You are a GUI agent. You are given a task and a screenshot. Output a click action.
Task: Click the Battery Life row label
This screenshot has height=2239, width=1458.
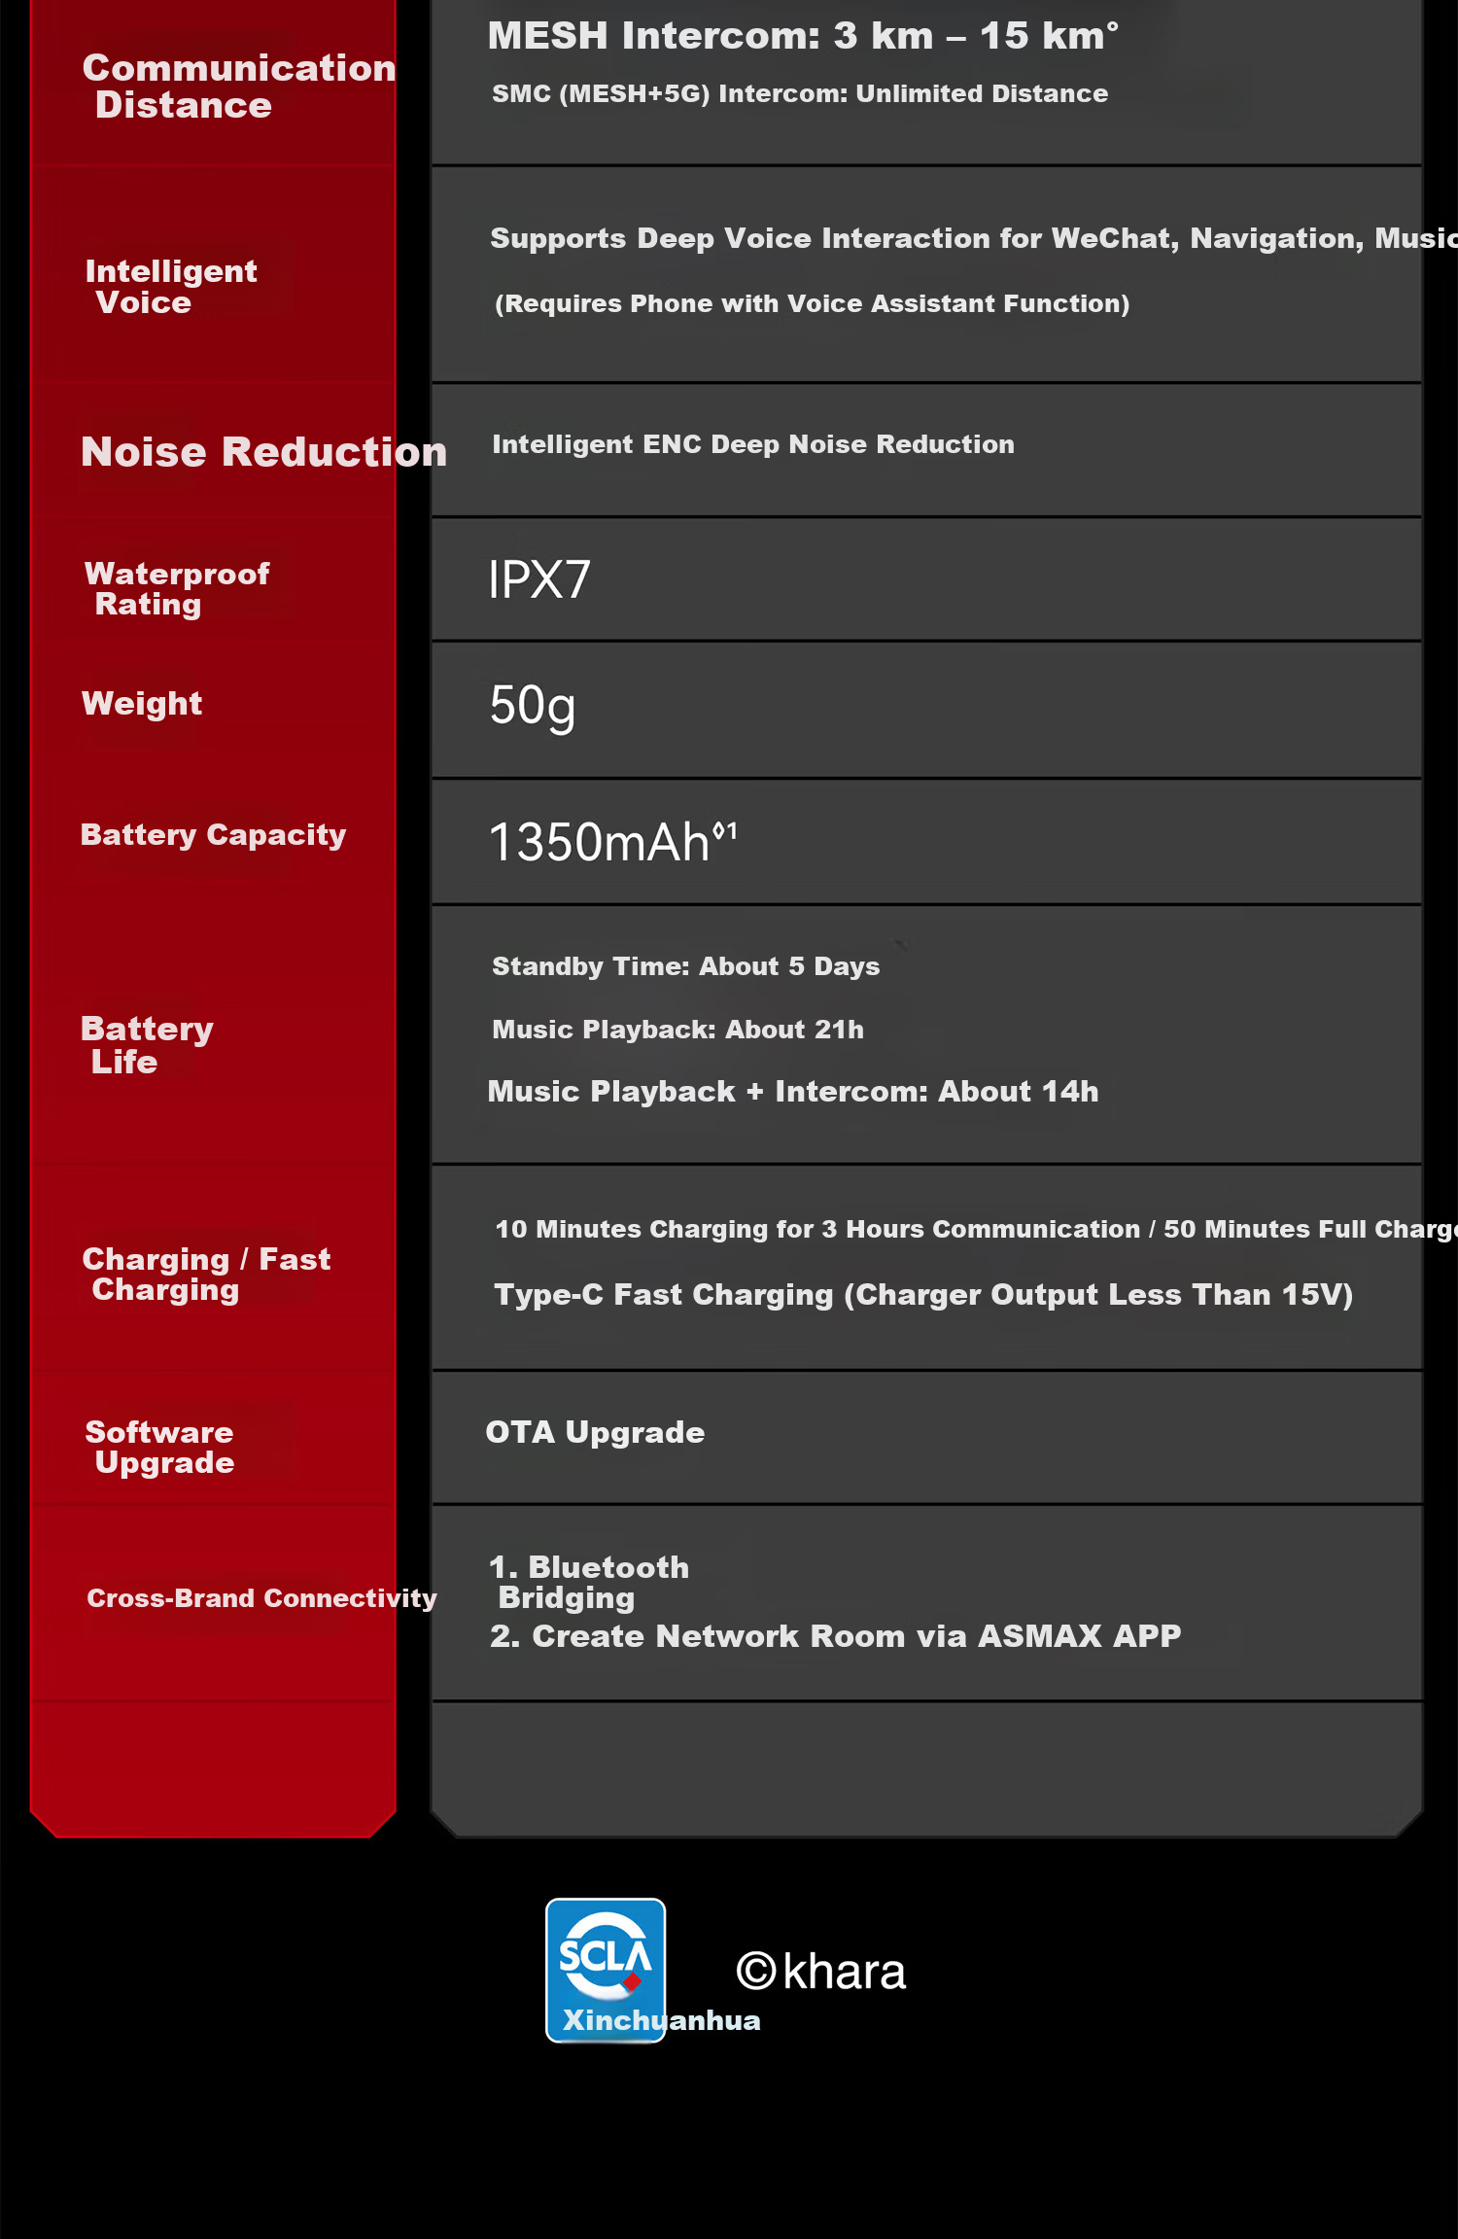point(147,1045)
